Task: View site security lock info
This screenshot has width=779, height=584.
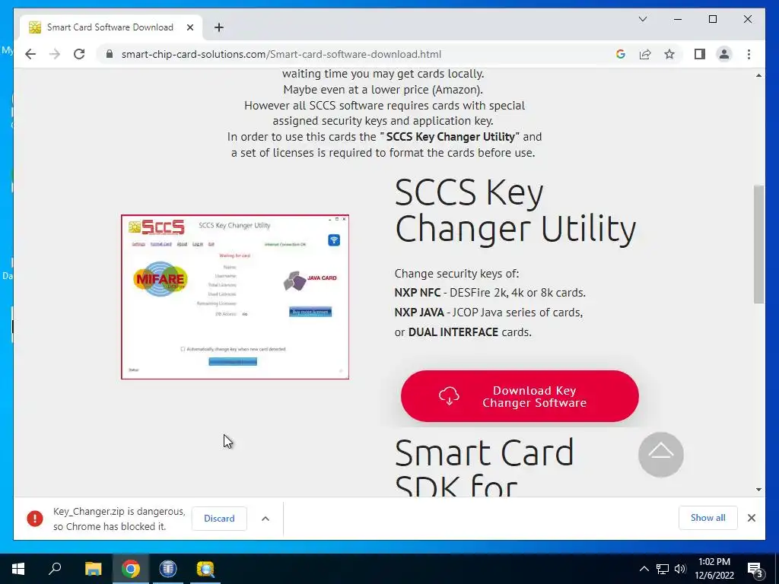Action: [x=110, y=54]
